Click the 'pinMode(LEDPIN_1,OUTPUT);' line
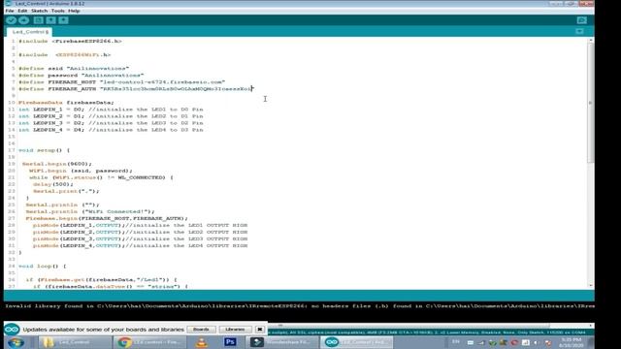This screenshot has width=621, height=349. coord(140,226)
